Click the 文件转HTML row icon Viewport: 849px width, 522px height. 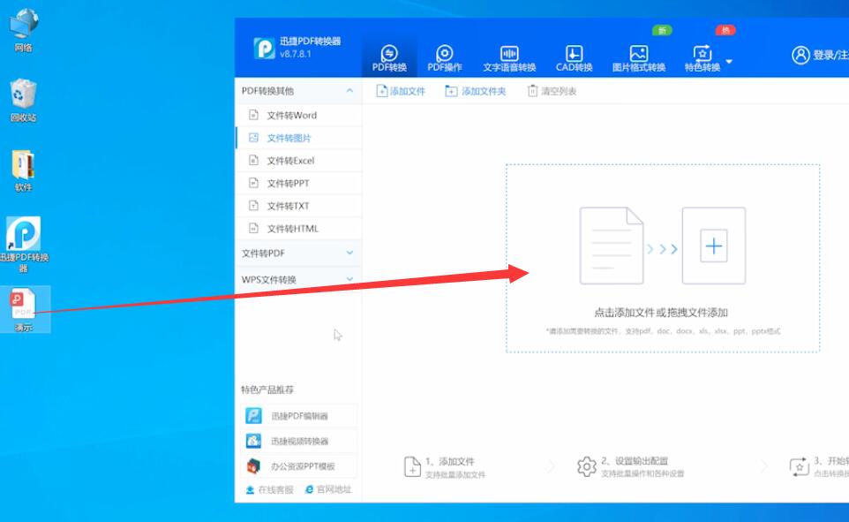pos(253,228)
